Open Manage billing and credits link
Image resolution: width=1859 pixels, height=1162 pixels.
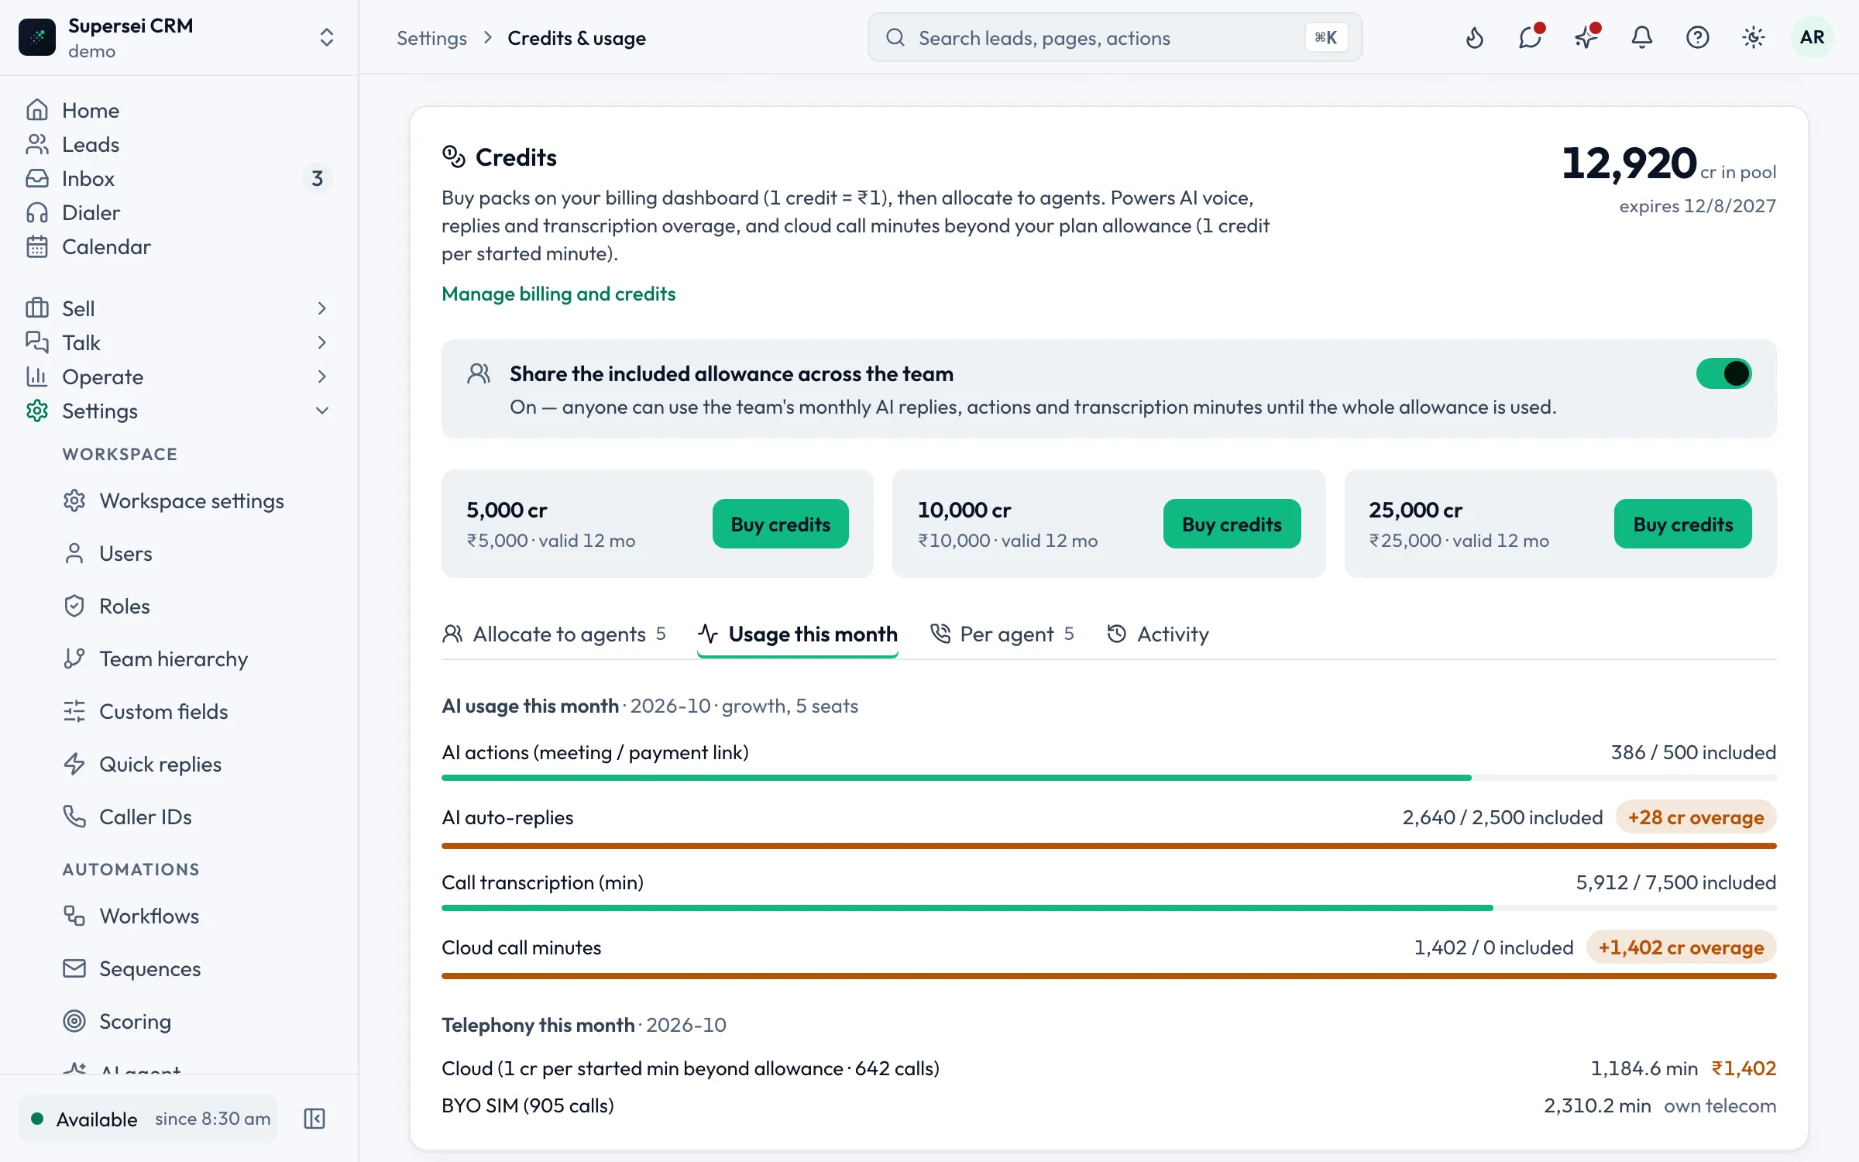click(558, 294)
